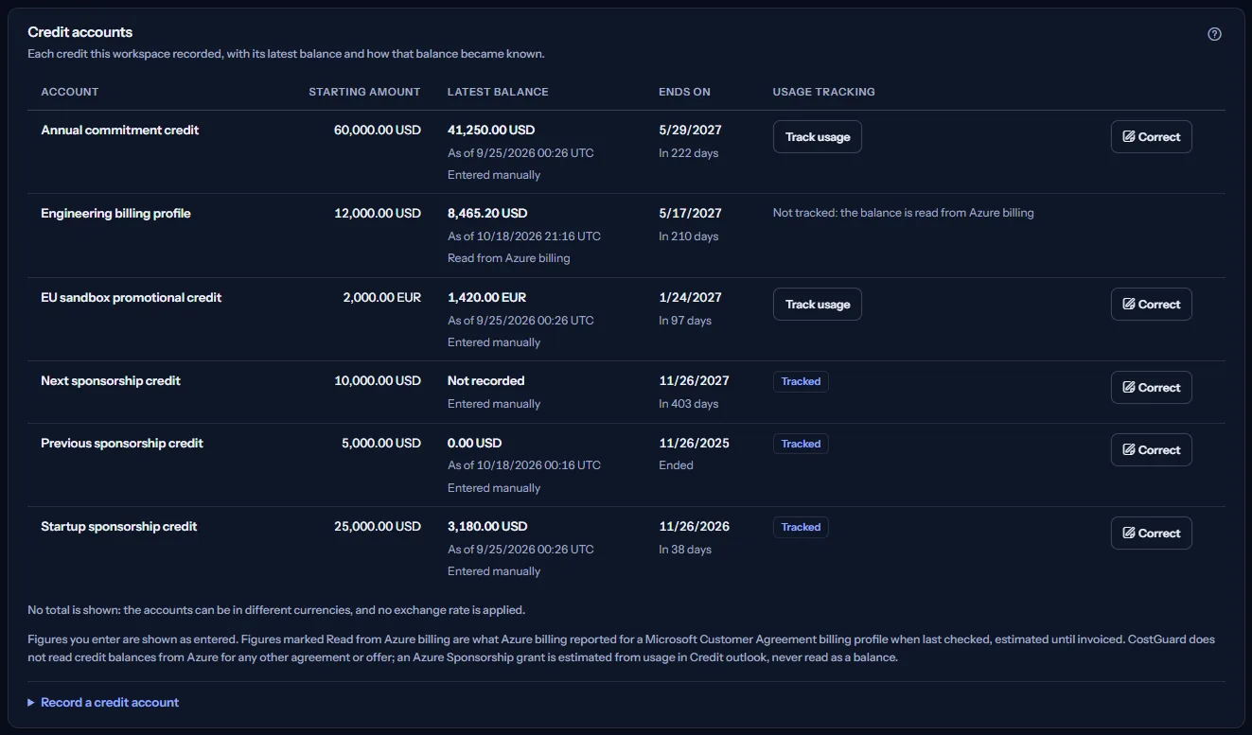
Task: Track usage for EU sandbox promotional credit
Action: pos(818,305)
